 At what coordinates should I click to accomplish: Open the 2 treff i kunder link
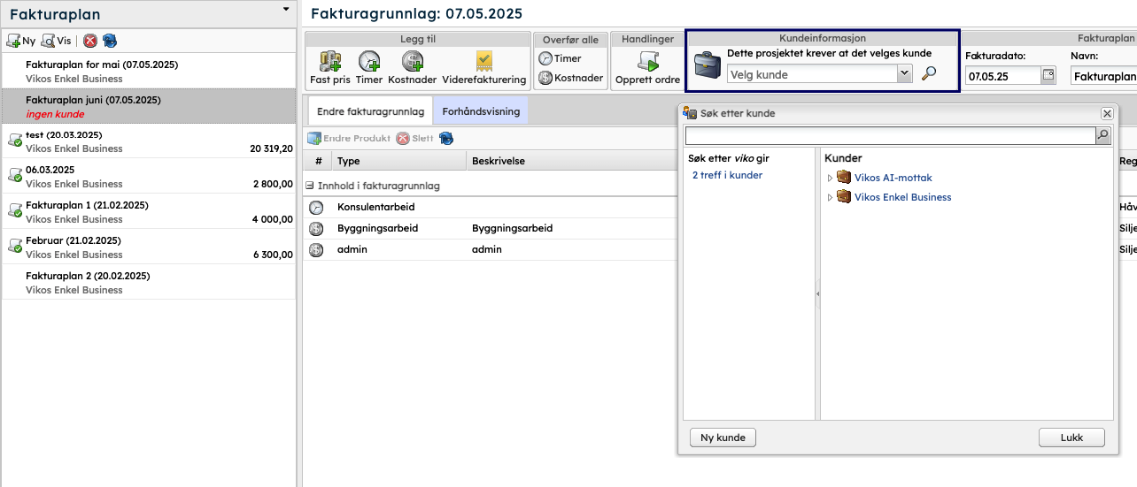coord(727,175)
